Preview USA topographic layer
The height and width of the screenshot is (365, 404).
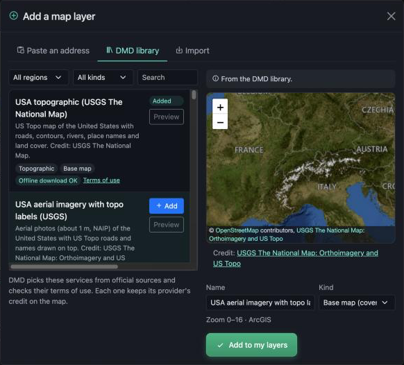pos(167,117)
